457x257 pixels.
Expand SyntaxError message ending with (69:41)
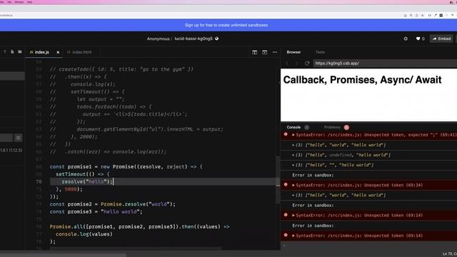coord(293,135)
